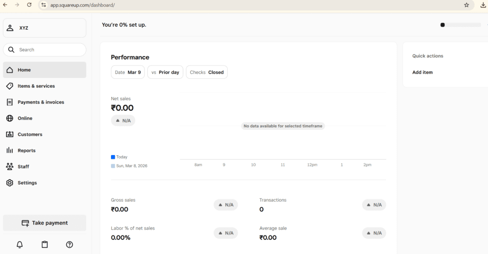The image size is (488, 254).
Task: Go to Items & services
Action: pyautogui.click(x=36, y=86)
